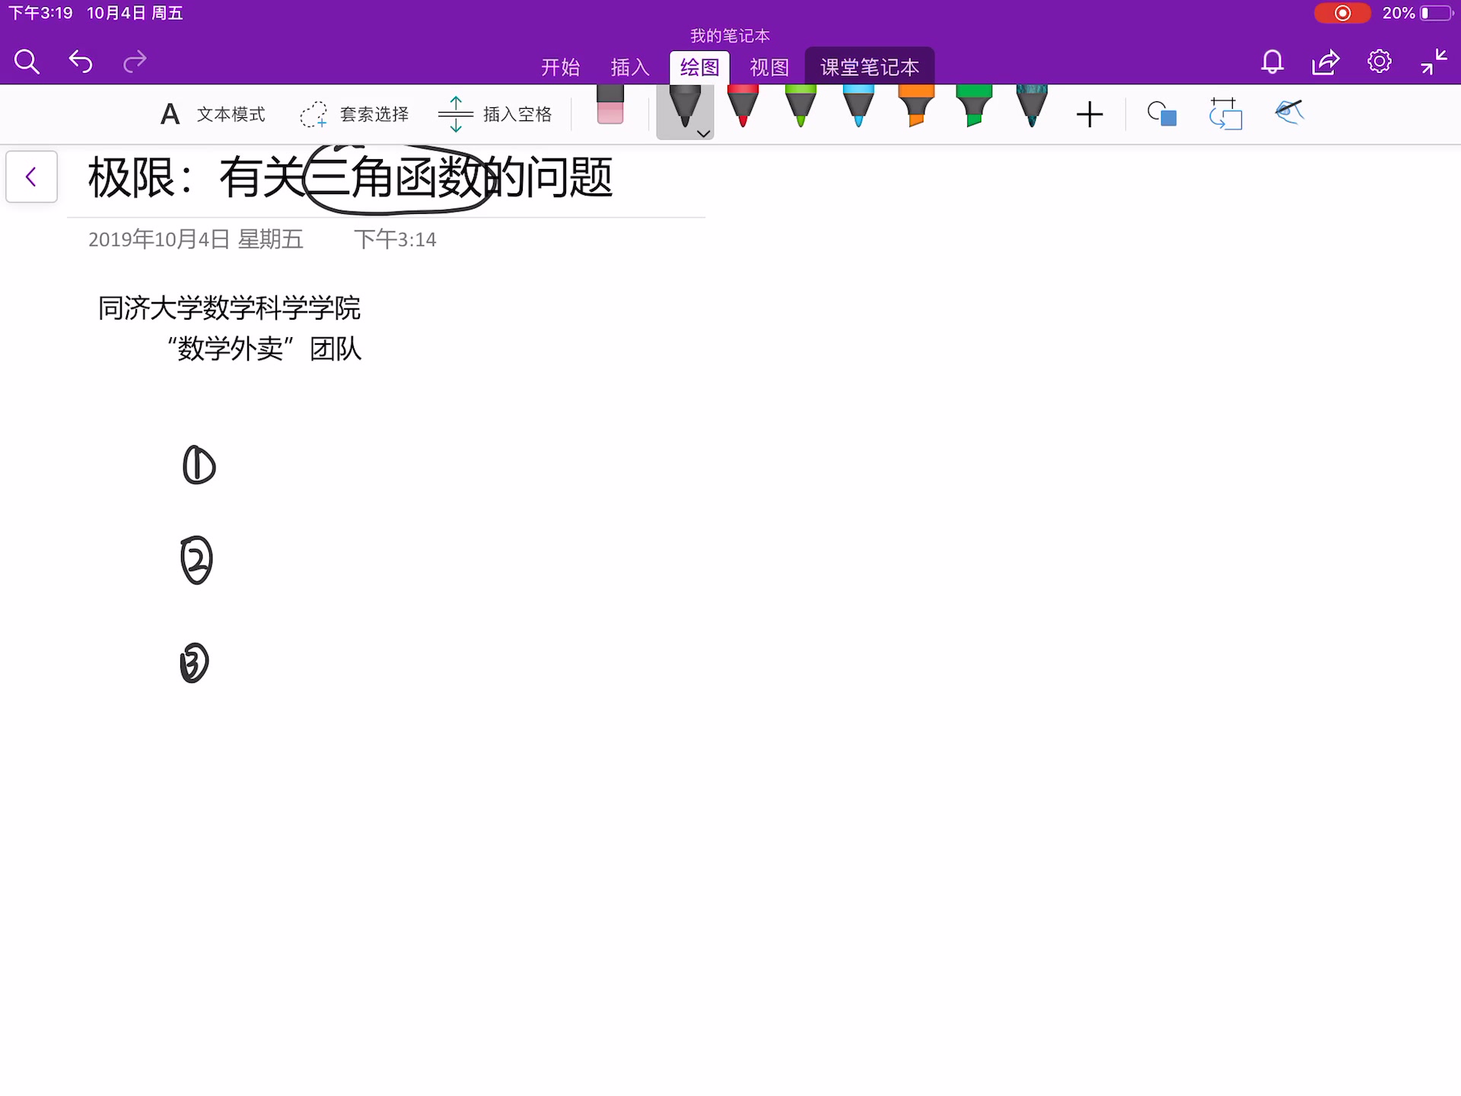Select the orange highlighter
Image resolution: width=1461 pixels, height=1096 pixels.
click(x=916, y=106)
